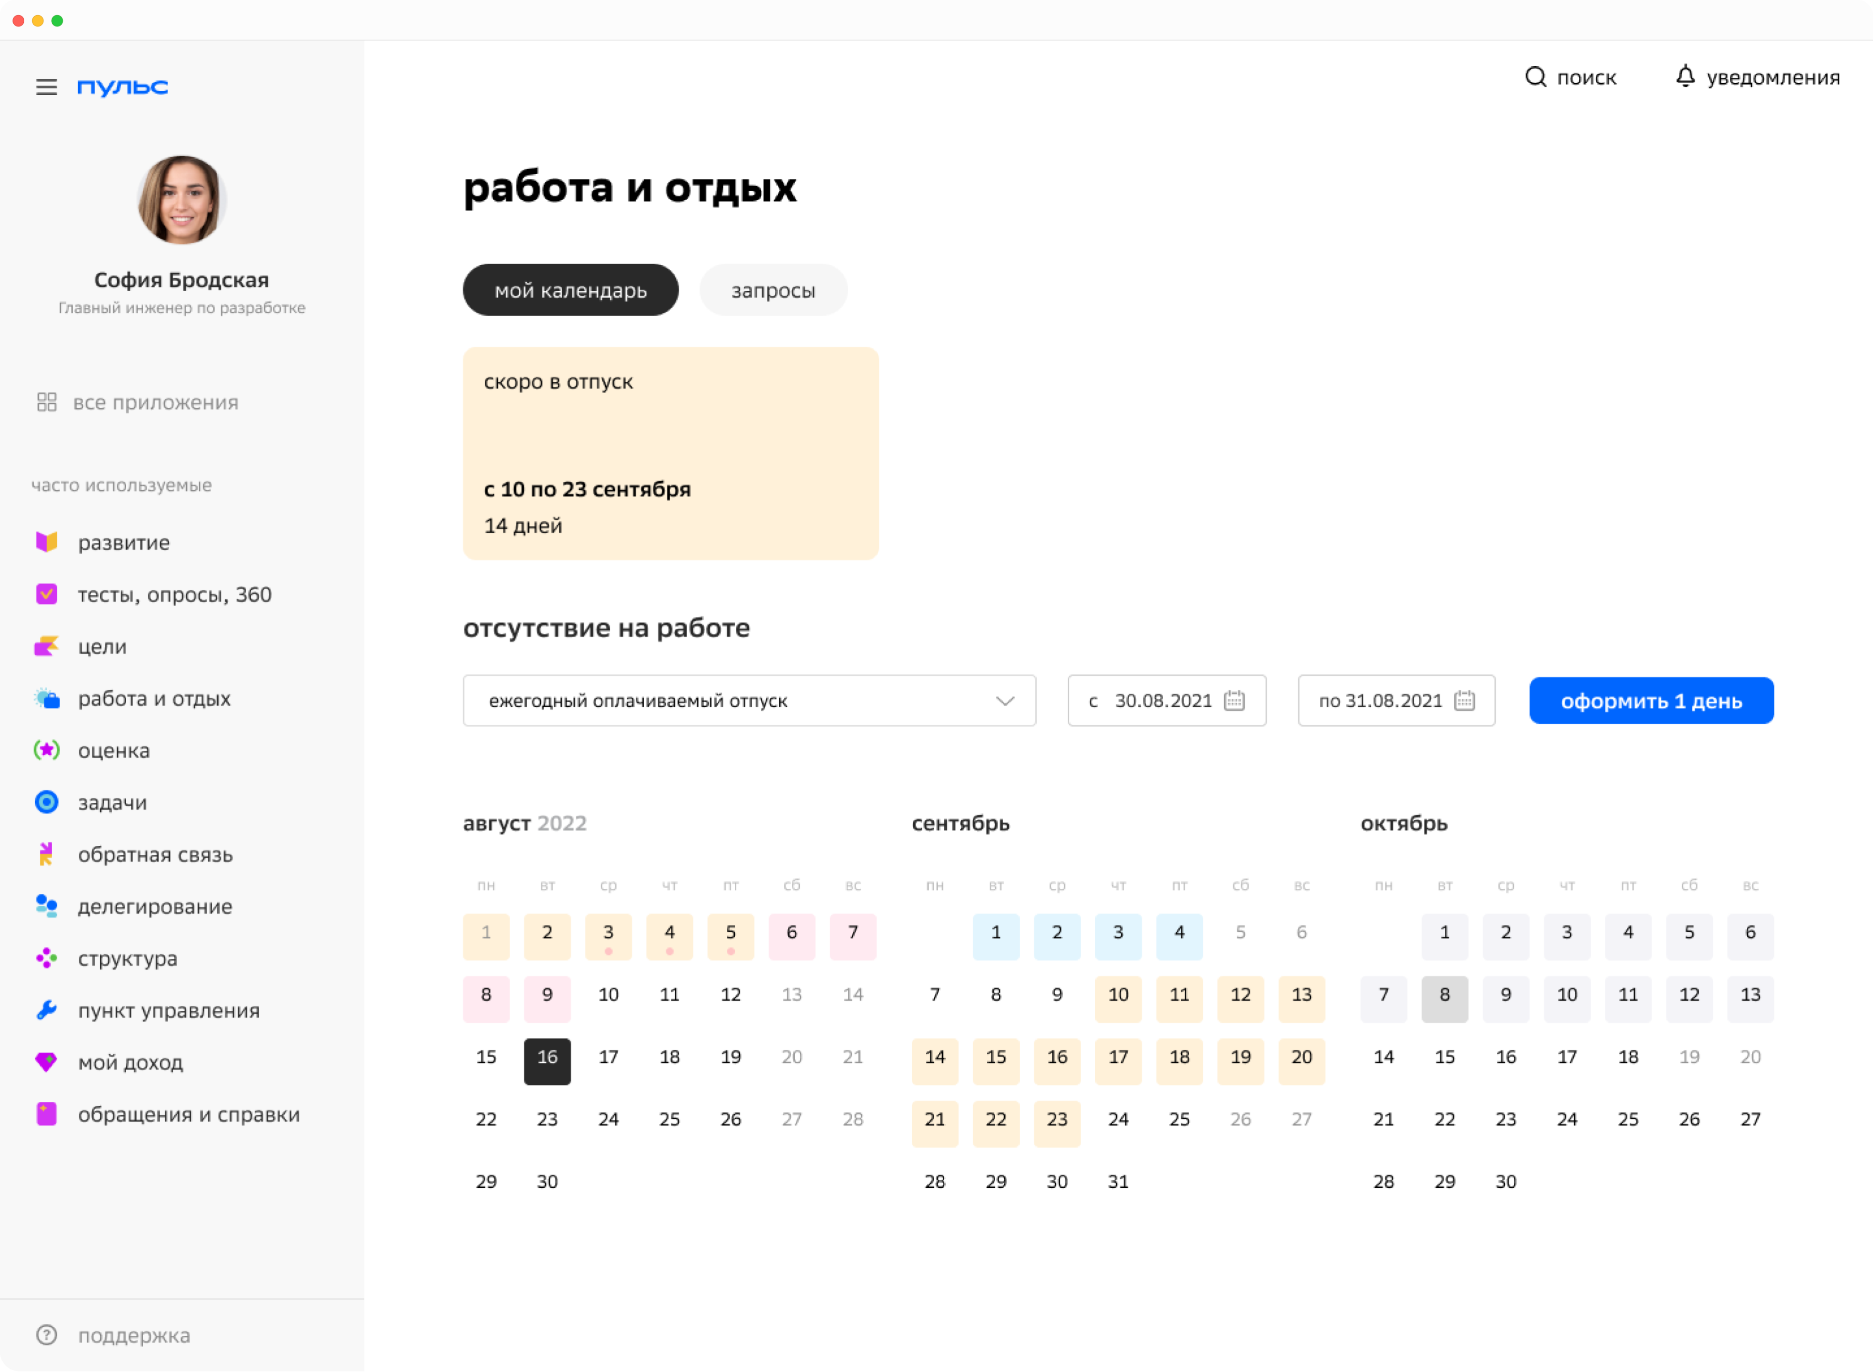Select September 10 vacation day
The height and width of the screenshot is (1372, 1873).
(1118, 998)
